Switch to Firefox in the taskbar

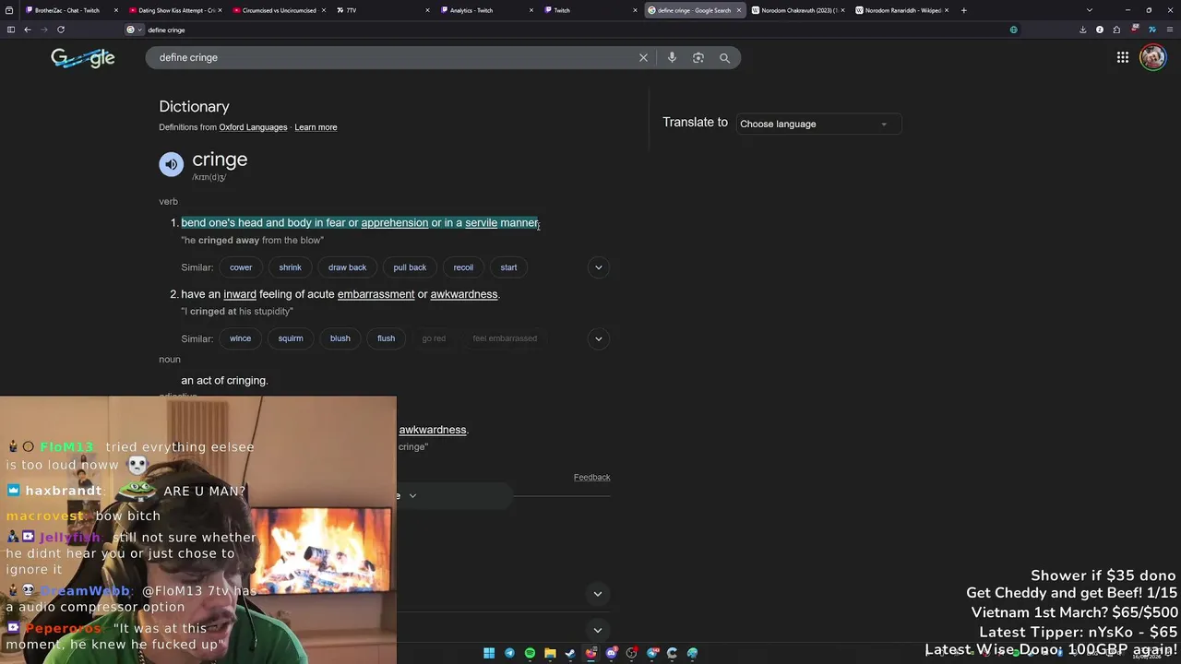point(590,653)
